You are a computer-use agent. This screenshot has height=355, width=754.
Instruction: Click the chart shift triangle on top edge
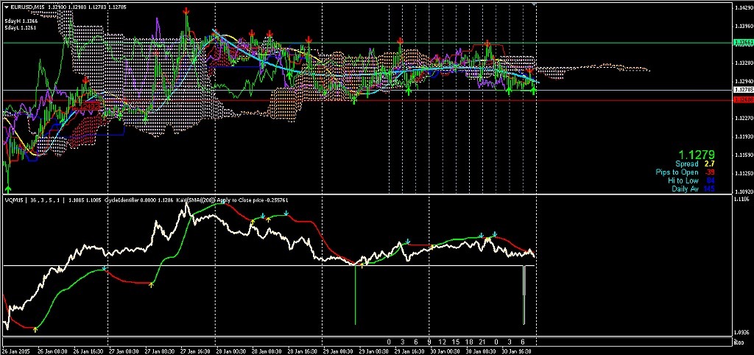[x=535, y=4]
